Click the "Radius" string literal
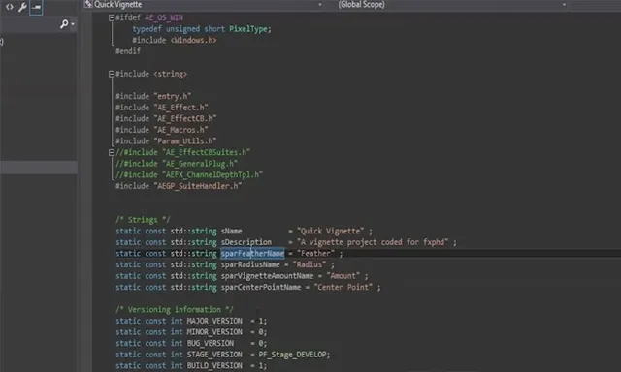 (x=310, y=264)
